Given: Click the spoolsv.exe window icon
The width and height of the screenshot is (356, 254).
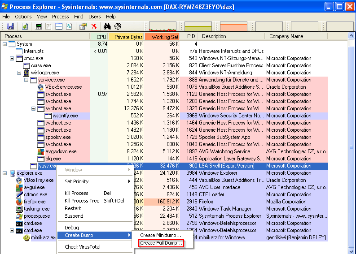Looking at the screenshot, I should point(41,138).
